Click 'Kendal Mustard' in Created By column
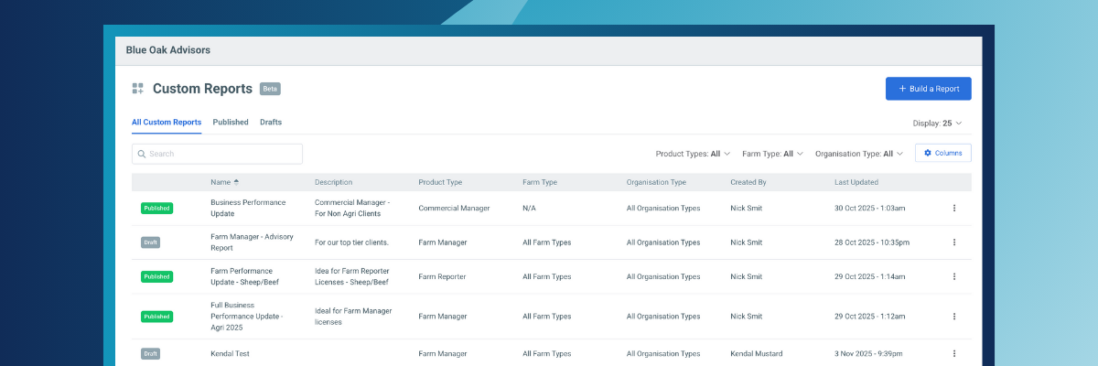Screen dimensions: 1098x366 click(758, 353)
